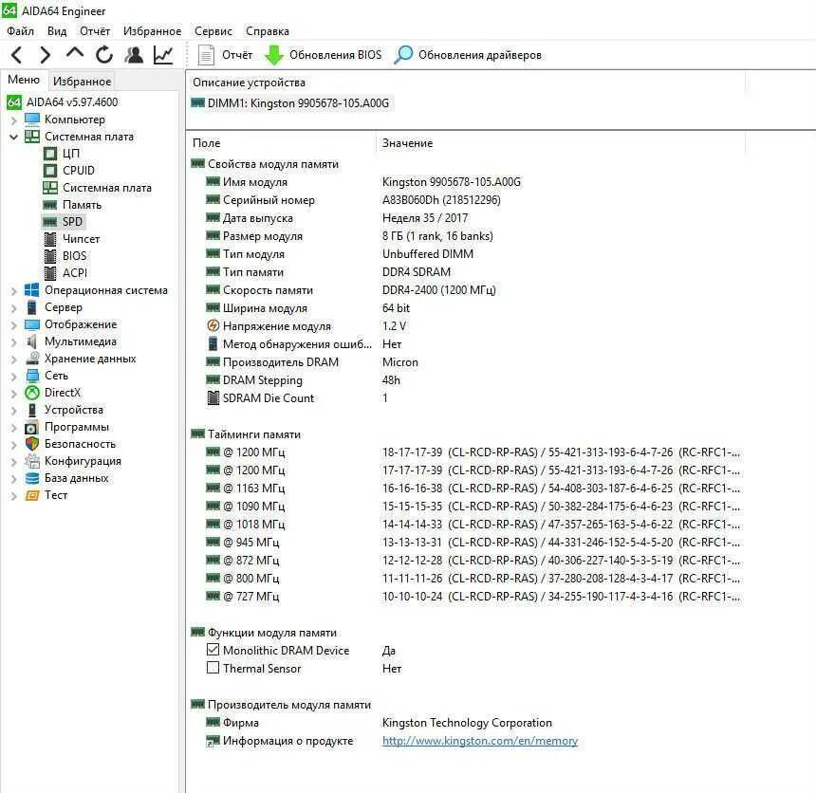816x793 pixels.
Task: Navigate up one level with the up arrow icon
Action: [75, 54]
